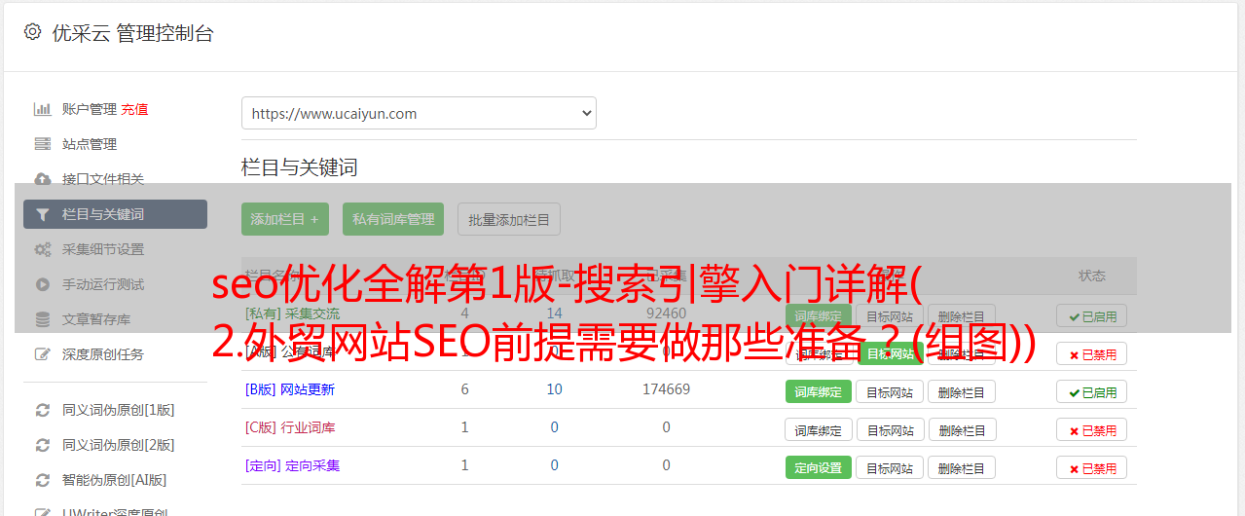Click the value 92460 in the table

[666, 313]
